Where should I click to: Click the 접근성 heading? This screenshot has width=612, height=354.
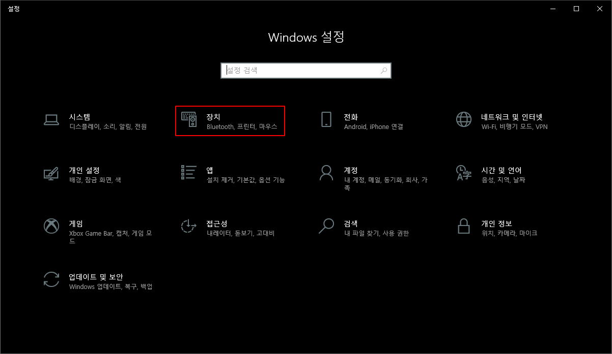point(217,223)
